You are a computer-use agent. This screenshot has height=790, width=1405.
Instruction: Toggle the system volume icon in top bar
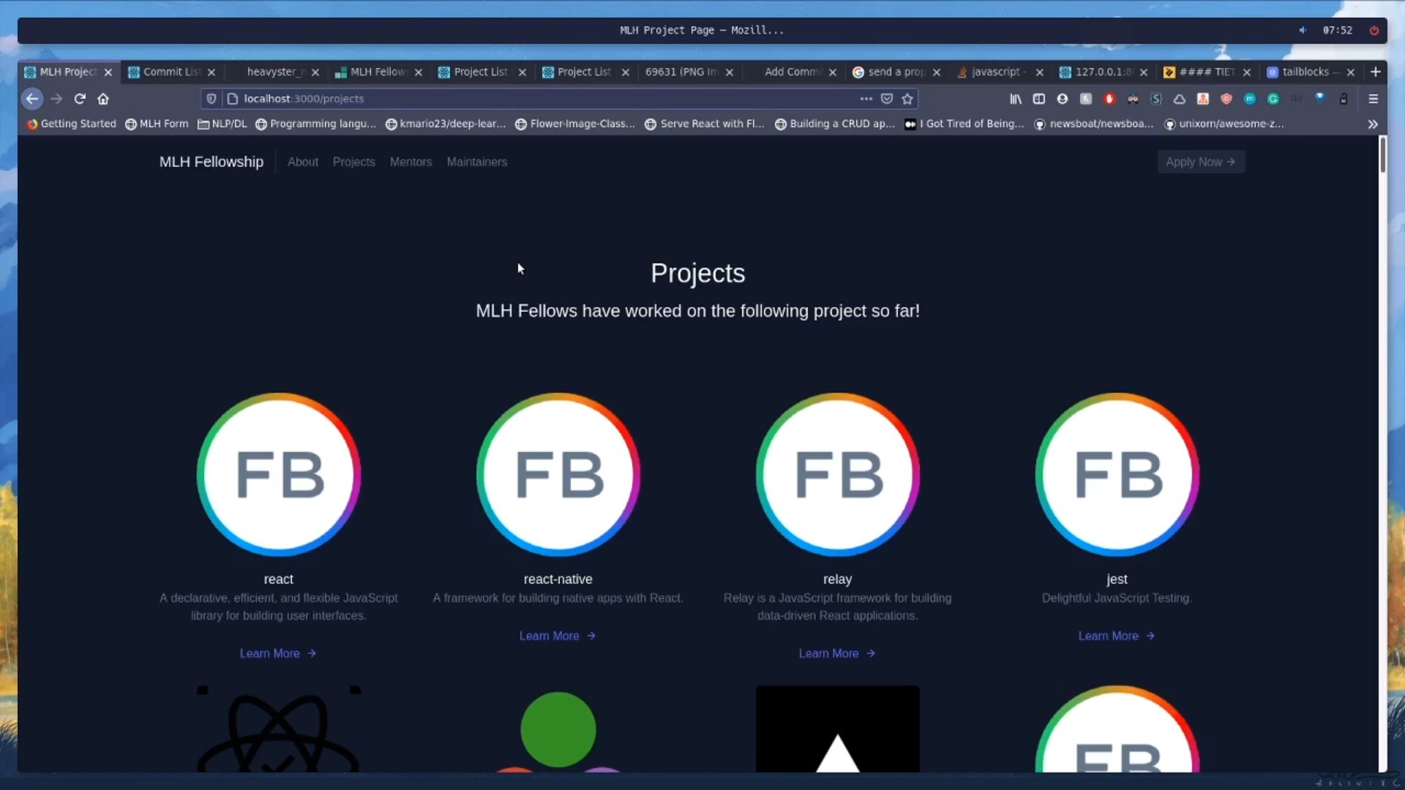point(1303,30)
